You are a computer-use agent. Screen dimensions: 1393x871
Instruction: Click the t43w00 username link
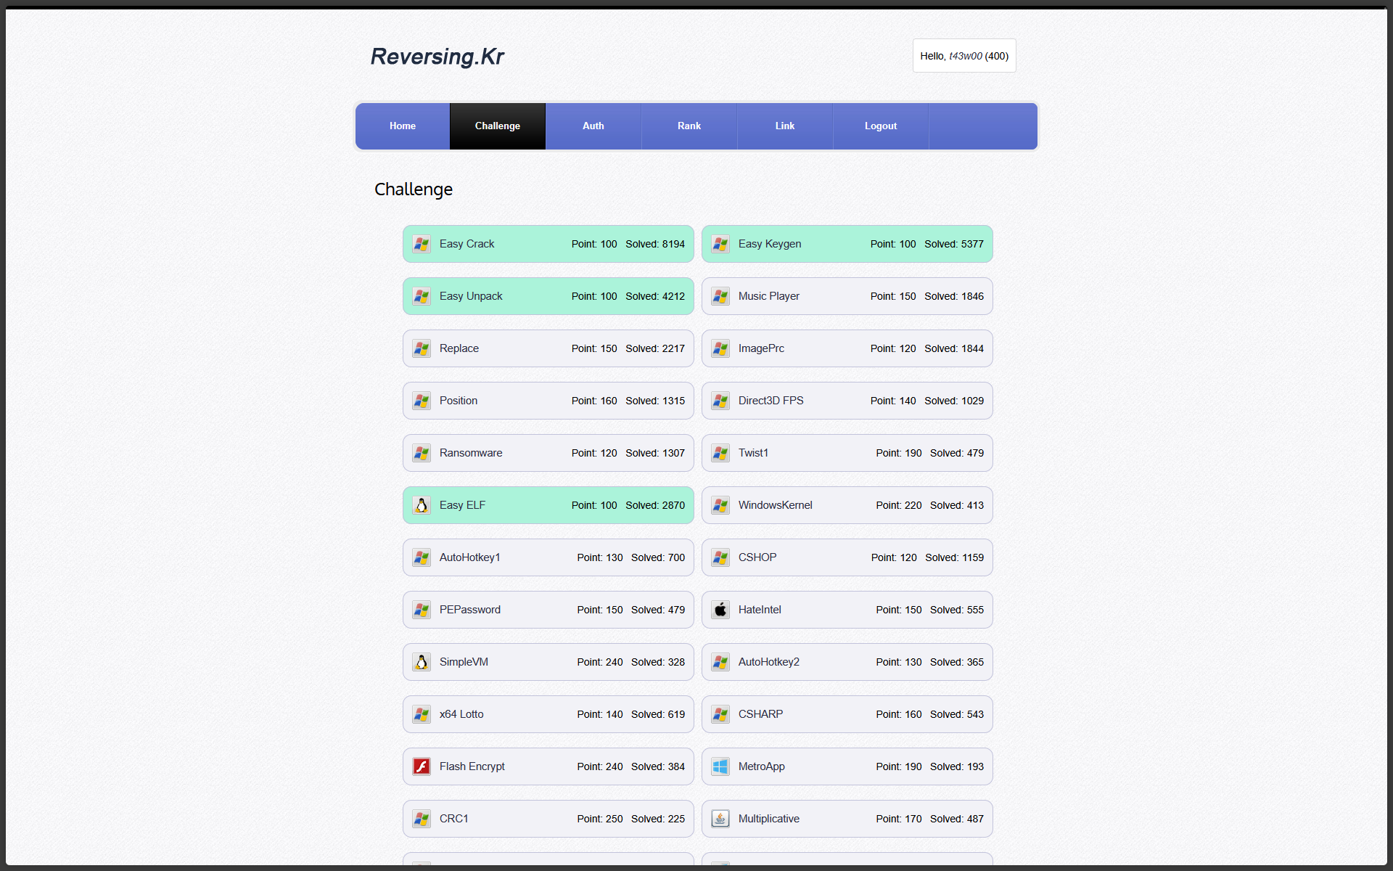point(966,56)
